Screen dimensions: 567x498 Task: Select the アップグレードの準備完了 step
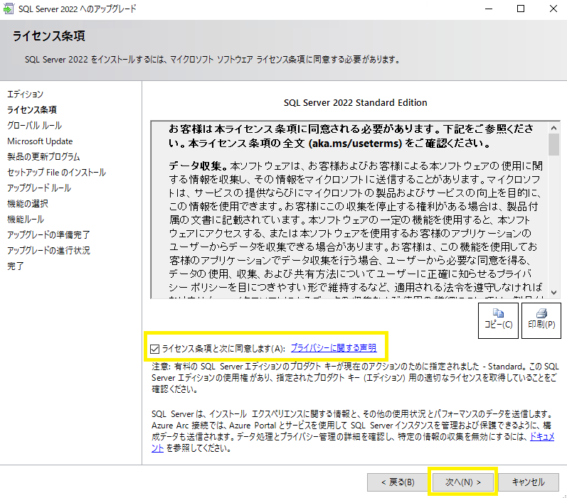[49, 235]
